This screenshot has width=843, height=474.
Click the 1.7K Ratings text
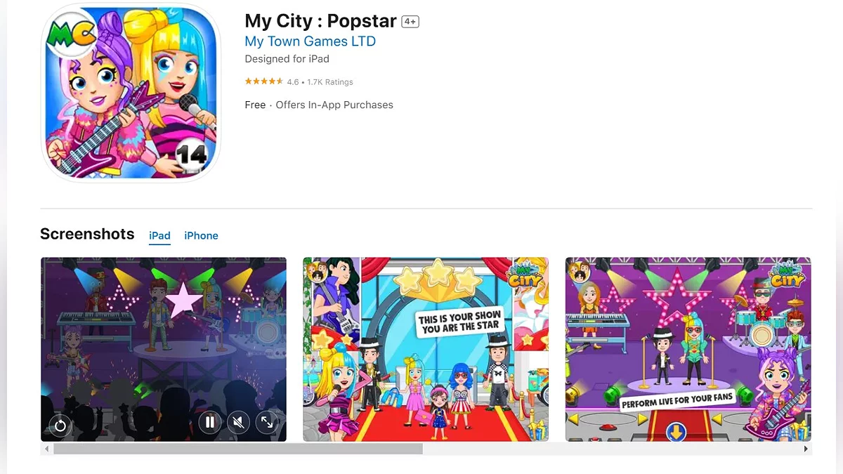click(x=330, y=82)
